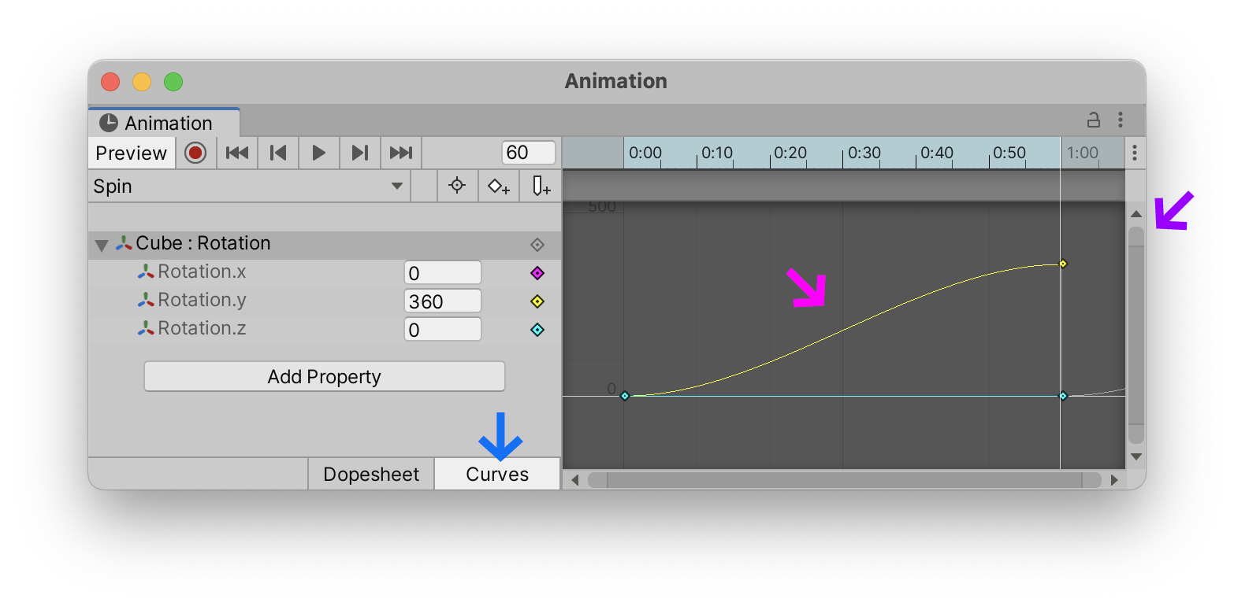Click the Add Keyframe icon
Screen dimensions: 1234x606
pos(498,186)
